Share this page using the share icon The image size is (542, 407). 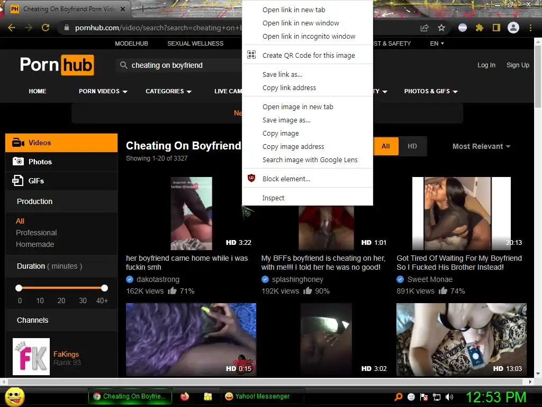pos(424,28)
